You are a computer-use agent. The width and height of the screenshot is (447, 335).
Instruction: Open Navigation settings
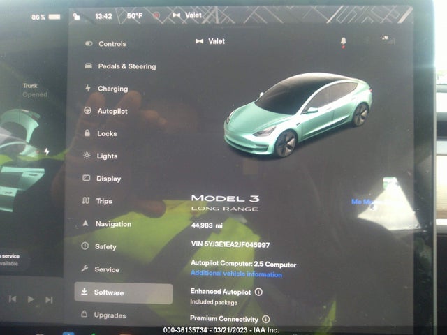pyautogui.click(x=106, y=224)
